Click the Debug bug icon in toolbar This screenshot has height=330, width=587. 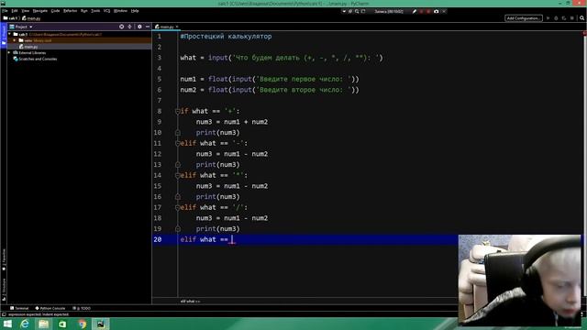click(x=556, y=18)
